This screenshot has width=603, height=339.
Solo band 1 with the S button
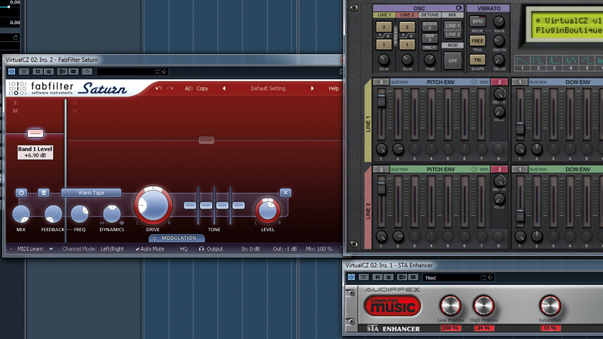(15, 103)
